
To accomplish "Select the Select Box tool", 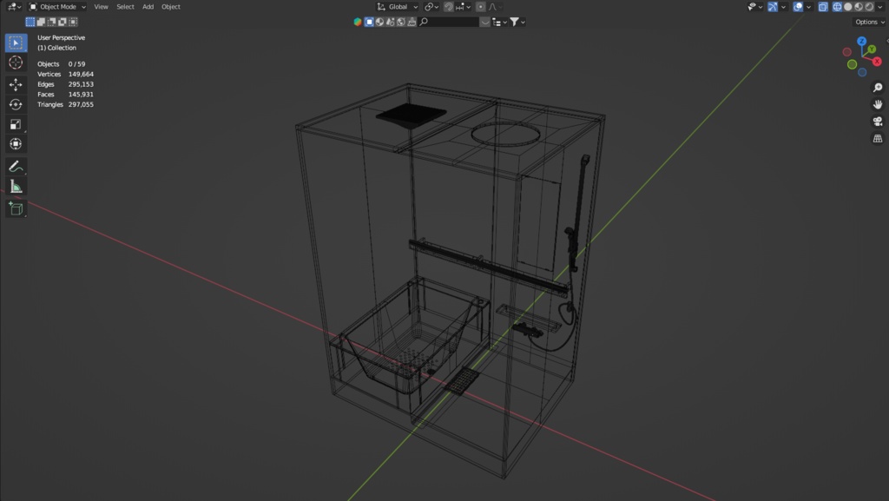I will pyautogui.click(x=16, y=43).
